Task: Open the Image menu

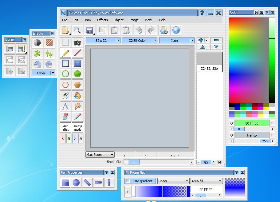Action: (134, 20)
